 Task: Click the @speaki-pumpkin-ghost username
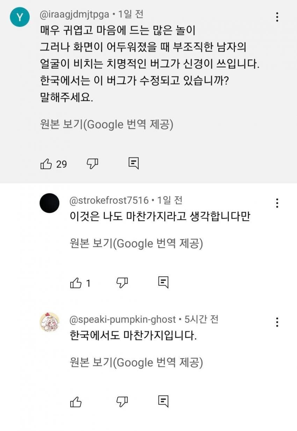point(123,319)
